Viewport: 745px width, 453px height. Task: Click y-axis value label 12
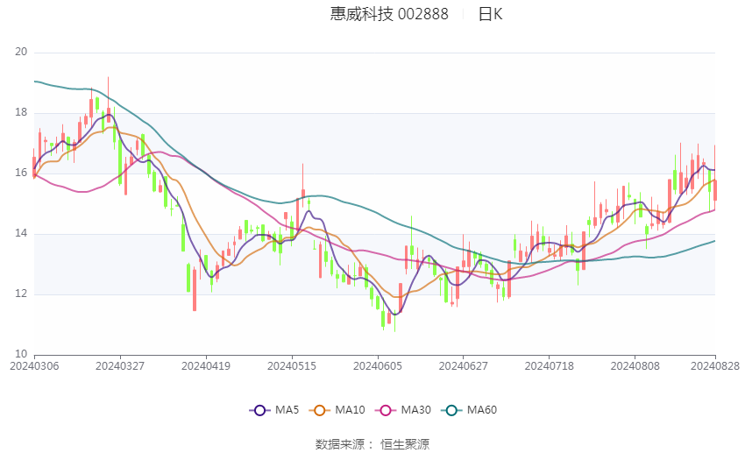click(21, 294)
